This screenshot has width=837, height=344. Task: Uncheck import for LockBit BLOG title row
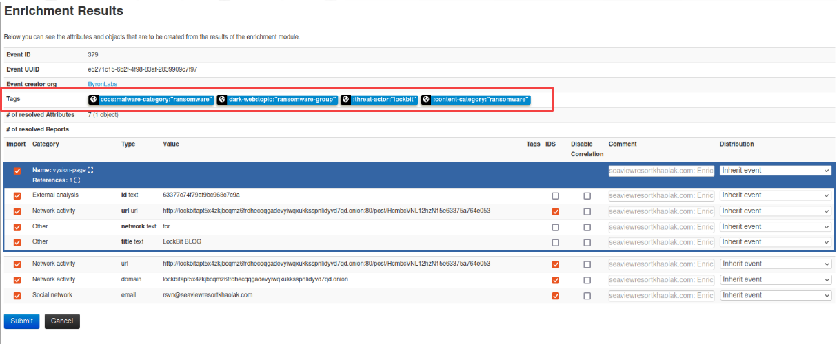click(17, 242)
